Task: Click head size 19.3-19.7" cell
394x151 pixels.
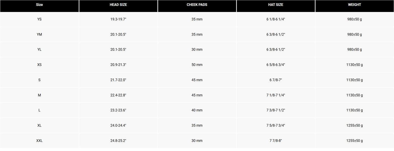Action: pyautogui.click(x=118, y=19)
